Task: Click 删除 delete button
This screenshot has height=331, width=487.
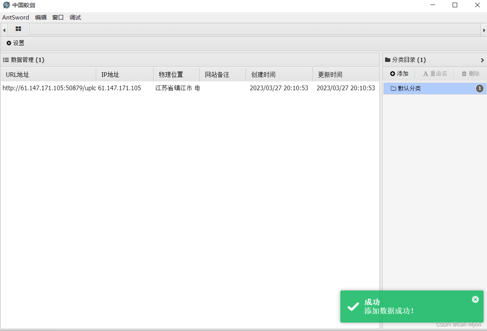Action: [471, 74]
